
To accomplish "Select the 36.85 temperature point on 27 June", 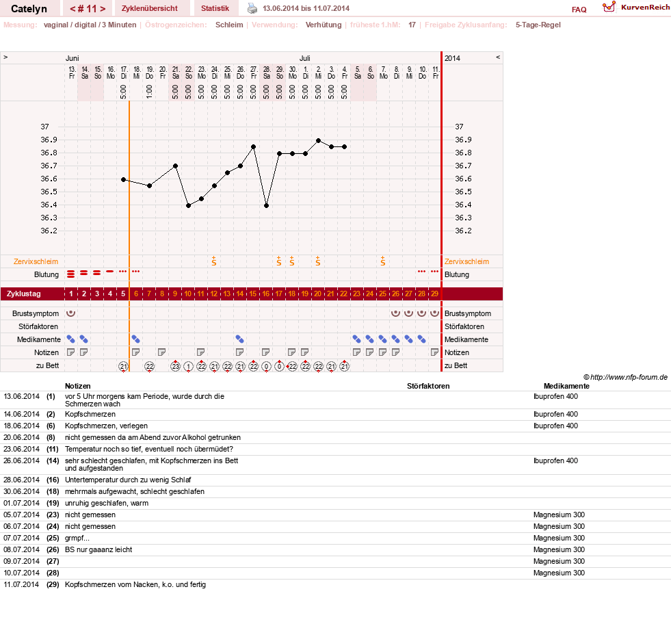I will coord(253,147).
